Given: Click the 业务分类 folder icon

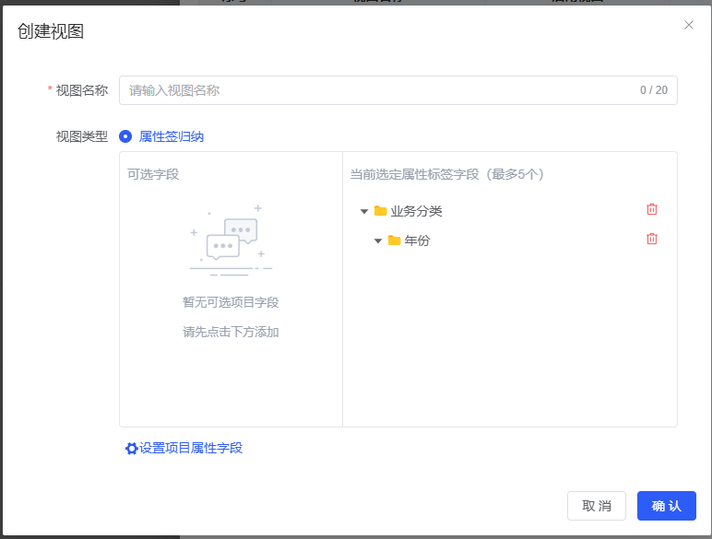Looking at the screenshot, I should click(380, 211).
